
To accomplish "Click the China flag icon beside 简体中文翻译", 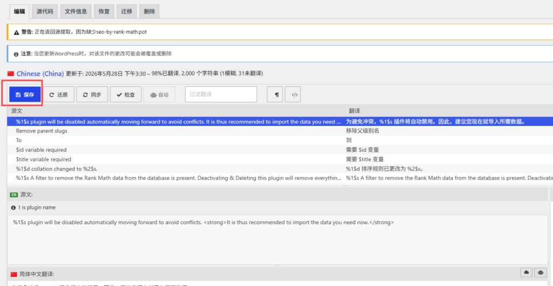I will (x=14, y=274).
